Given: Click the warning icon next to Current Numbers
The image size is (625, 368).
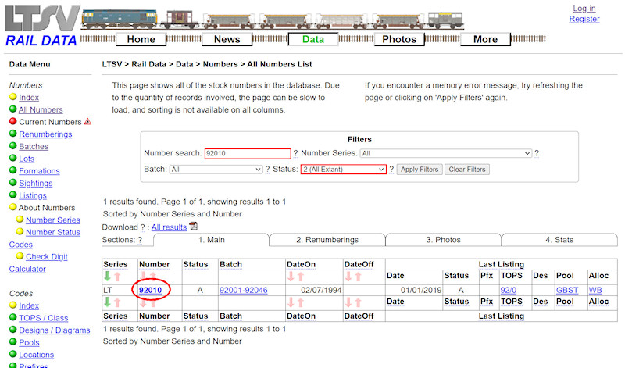Looking at the screenshot, I should (x=87, y=122).
